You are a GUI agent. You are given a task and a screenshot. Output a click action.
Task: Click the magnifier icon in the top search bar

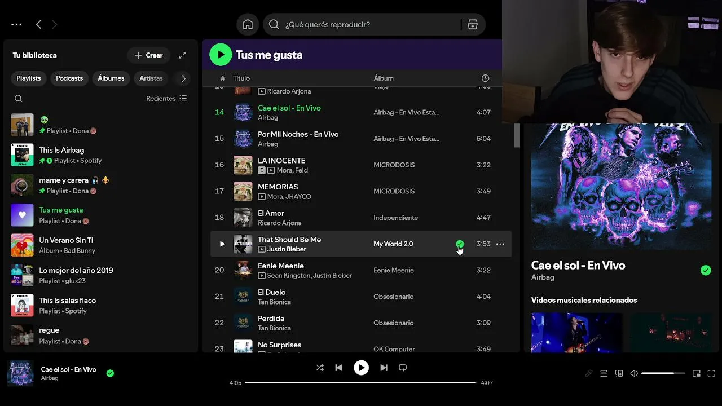(274, 24)
